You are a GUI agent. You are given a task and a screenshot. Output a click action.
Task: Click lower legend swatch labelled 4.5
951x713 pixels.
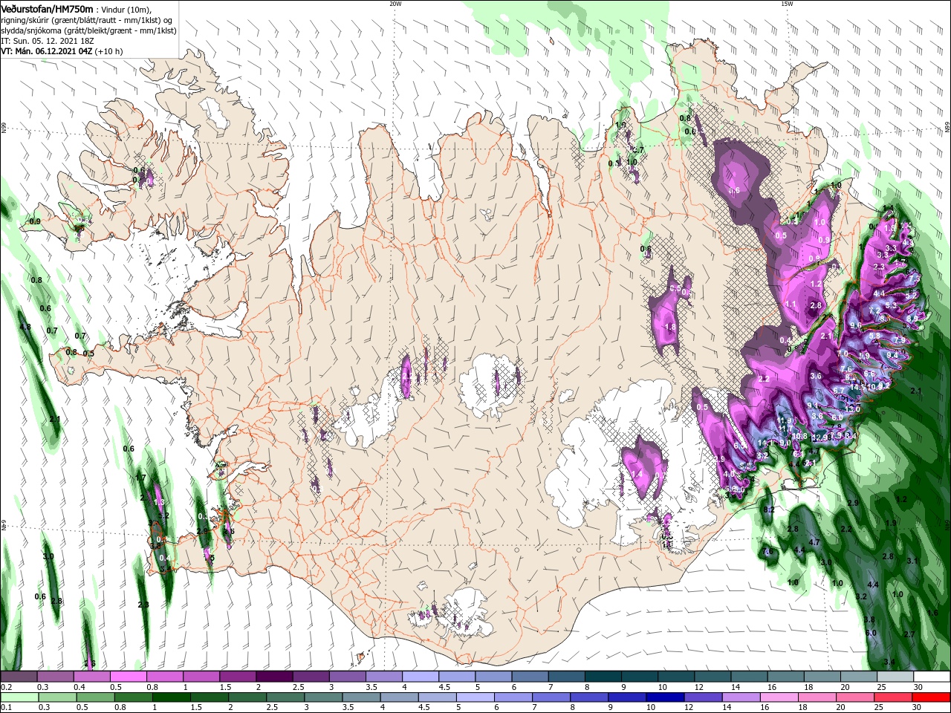[438, 697]
